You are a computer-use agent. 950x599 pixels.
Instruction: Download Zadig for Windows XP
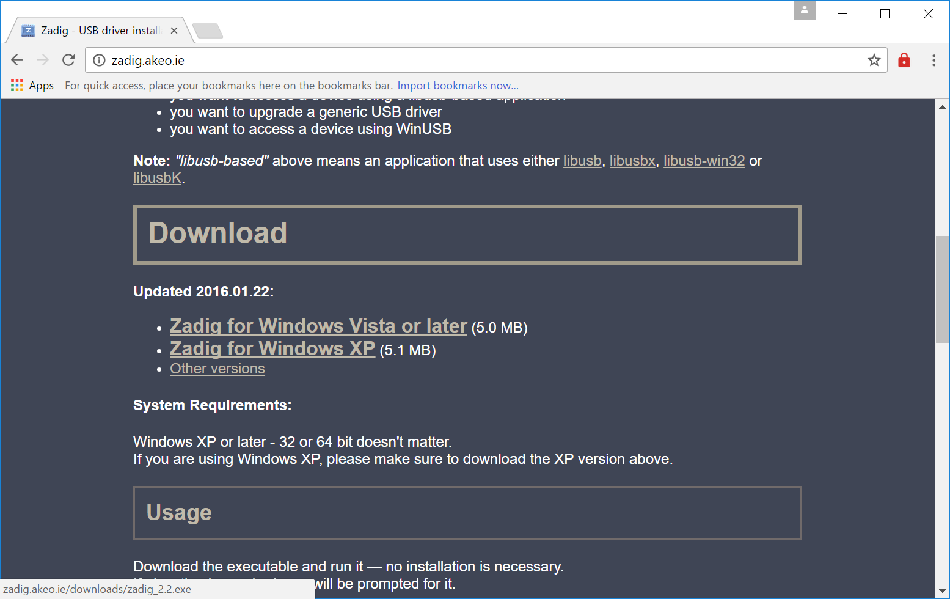tap(272, 348)
